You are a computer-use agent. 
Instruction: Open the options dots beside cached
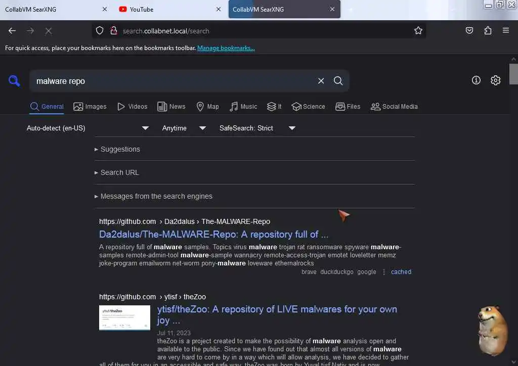[x=383, y=272]
